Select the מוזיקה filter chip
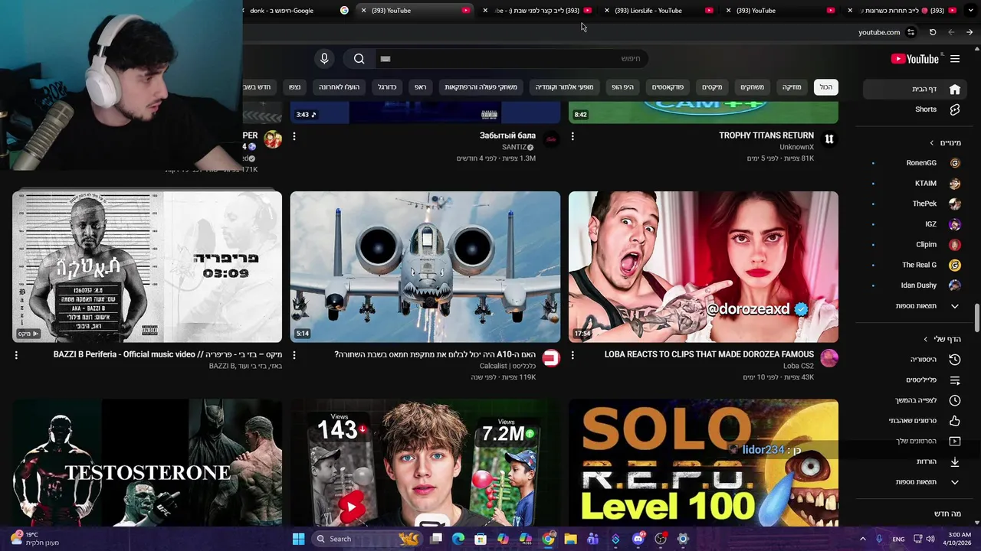 792,87
